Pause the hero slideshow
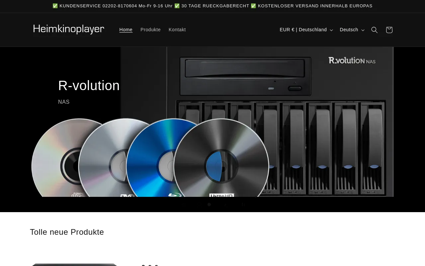 243,204
